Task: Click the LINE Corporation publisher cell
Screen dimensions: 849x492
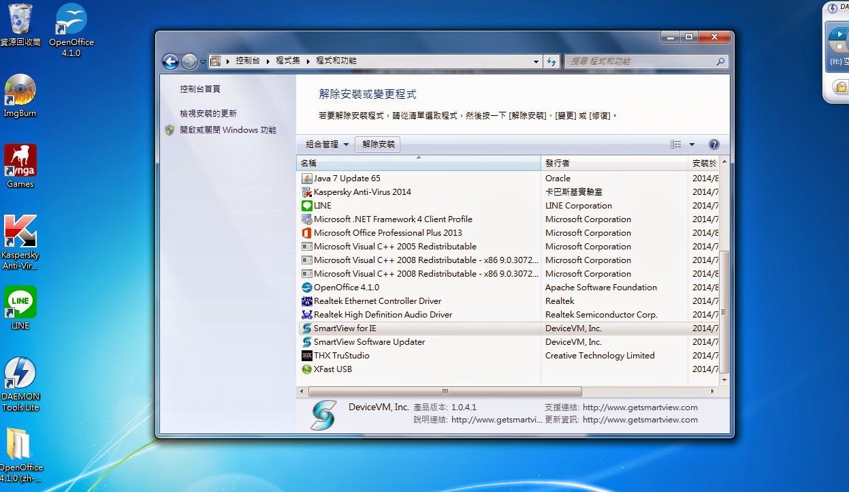Action: pos(579,206)
